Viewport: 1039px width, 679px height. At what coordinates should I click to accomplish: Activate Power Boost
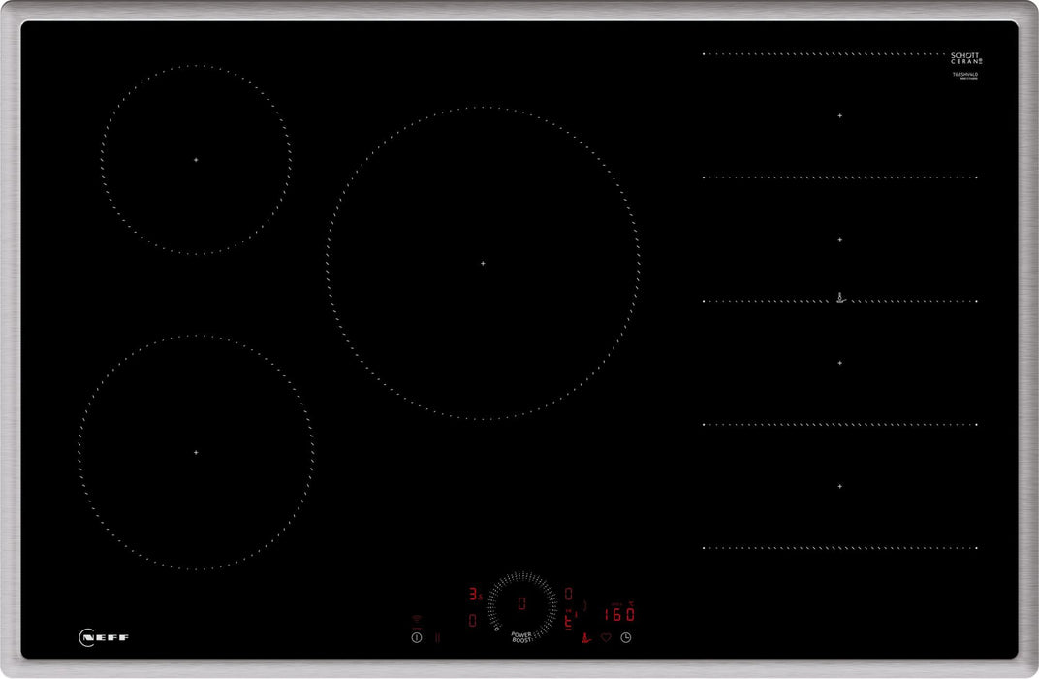pyautogui.click(x=520, y=637)
